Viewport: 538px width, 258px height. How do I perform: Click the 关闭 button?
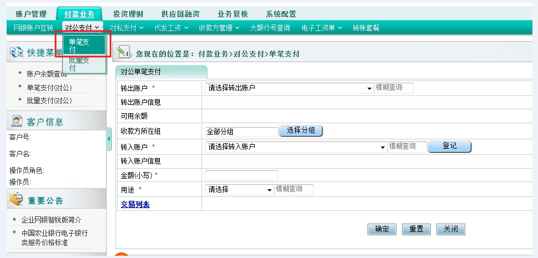(450, 229)
